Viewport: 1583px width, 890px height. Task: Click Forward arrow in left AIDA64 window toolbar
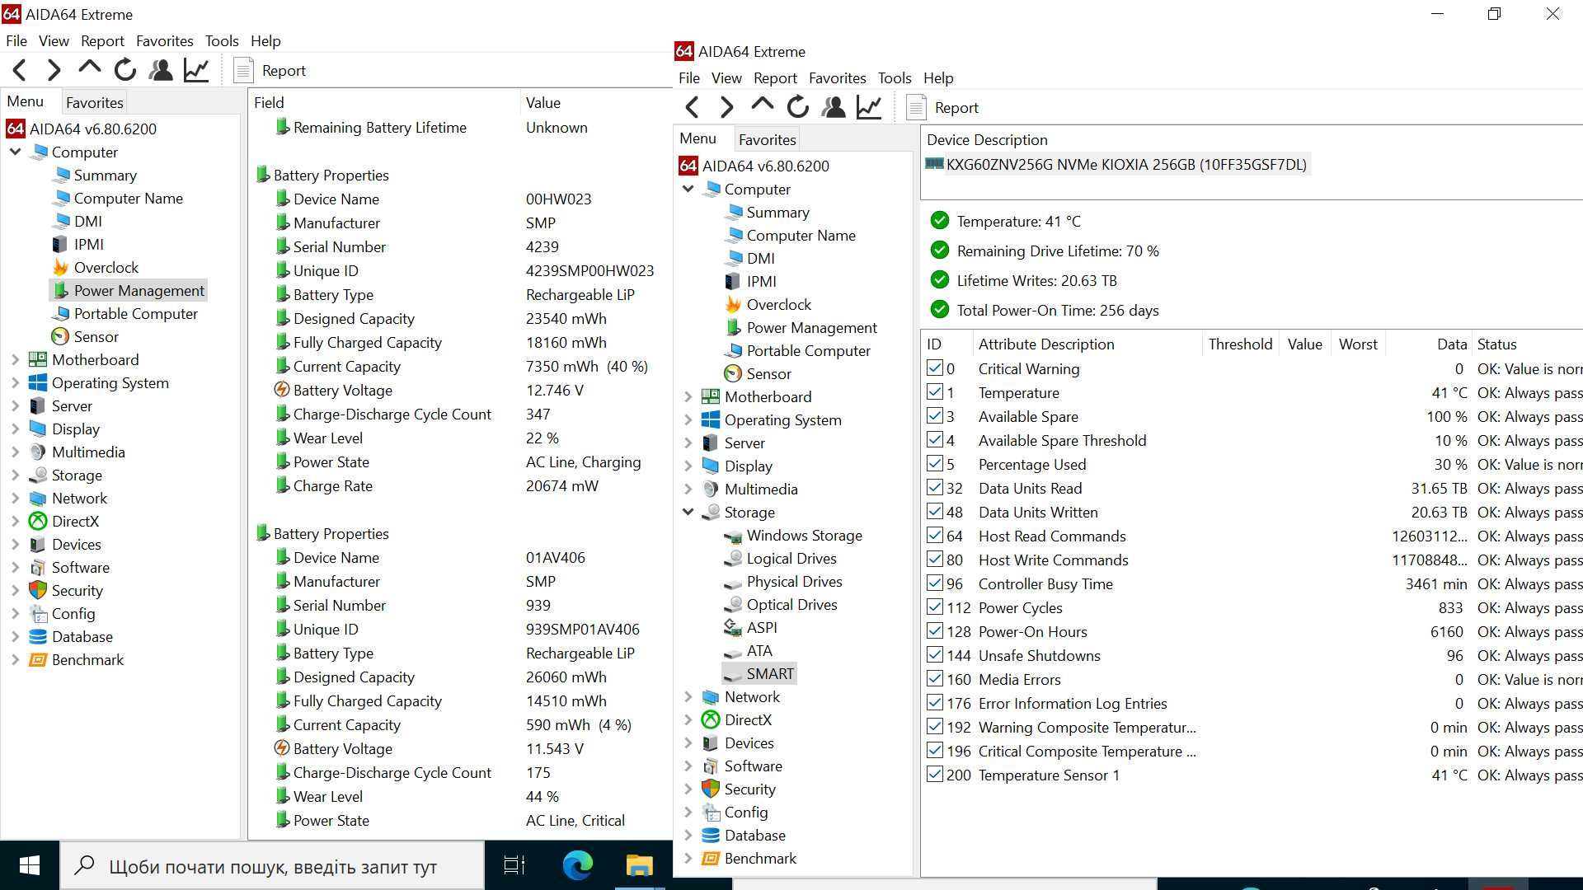coord(54,71)
